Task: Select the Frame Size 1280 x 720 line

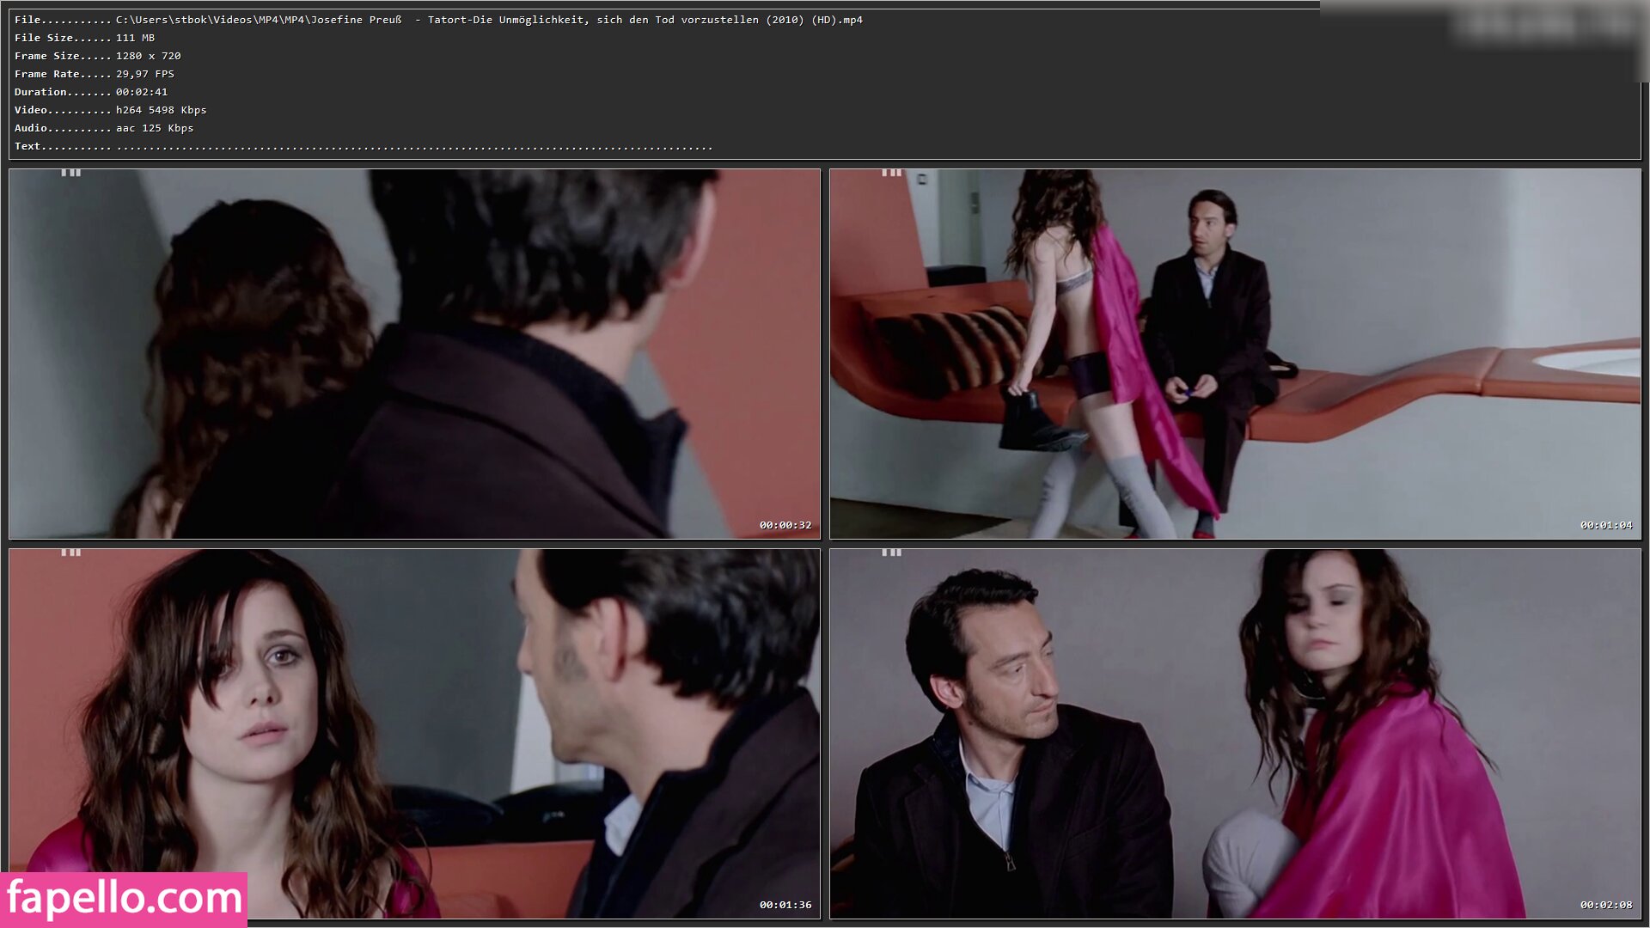Action: click(97, 56)
